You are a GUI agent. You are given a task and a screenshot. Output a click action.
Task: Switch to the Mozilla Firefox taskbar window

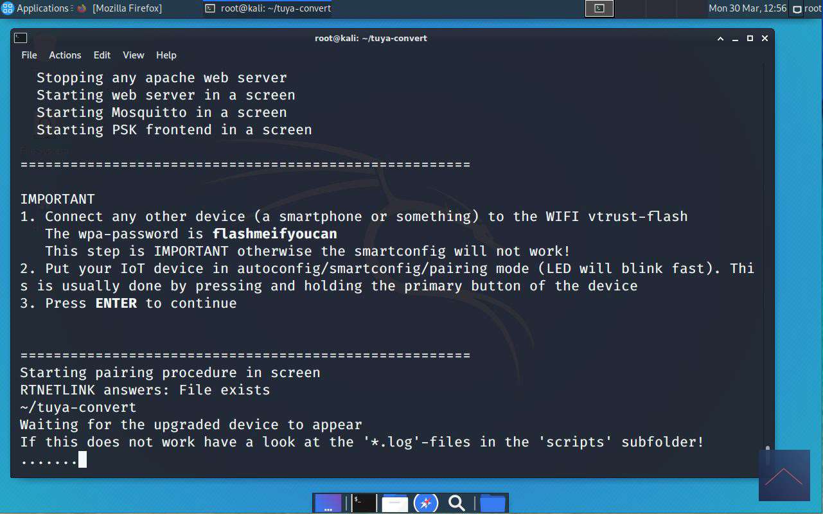tap(120, 8)
